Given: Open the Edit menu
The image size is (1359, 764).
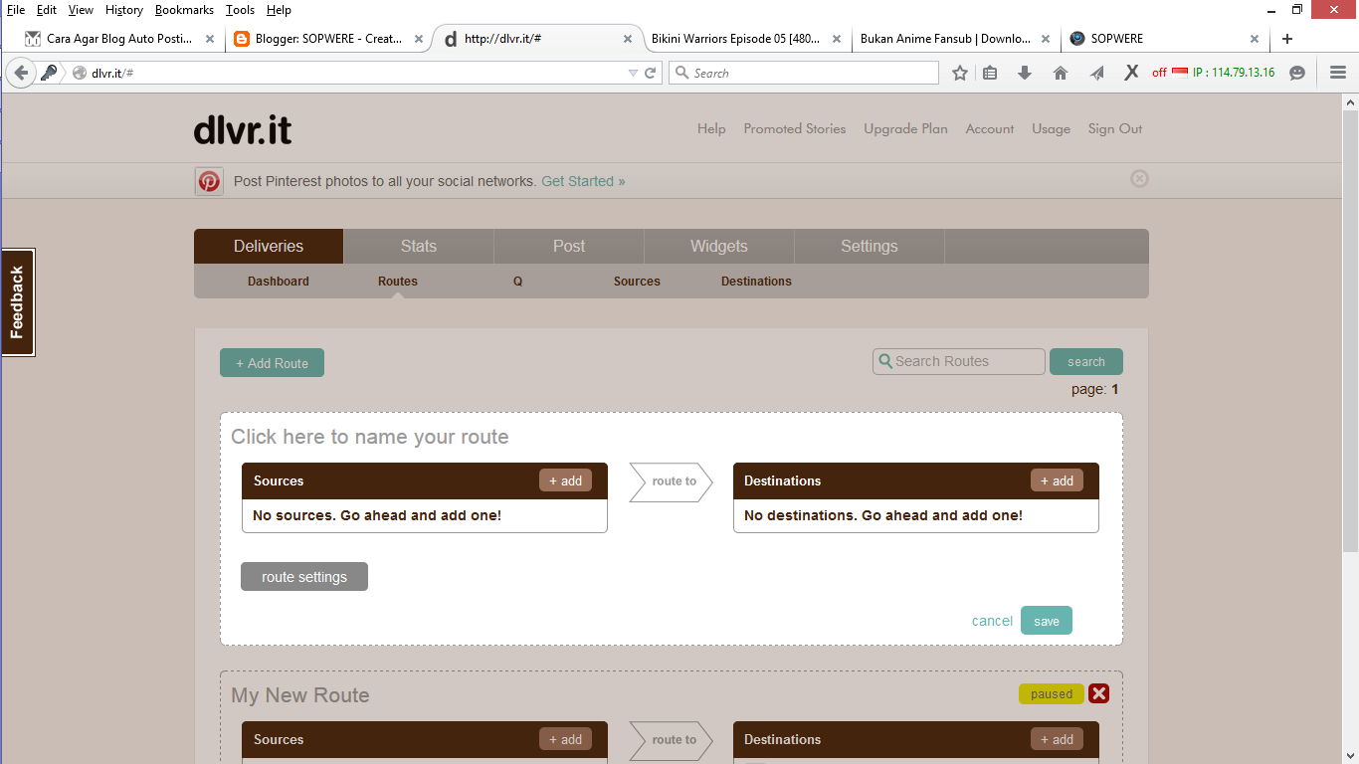Looking at the screenshot, I should click(x=47, y=9).
